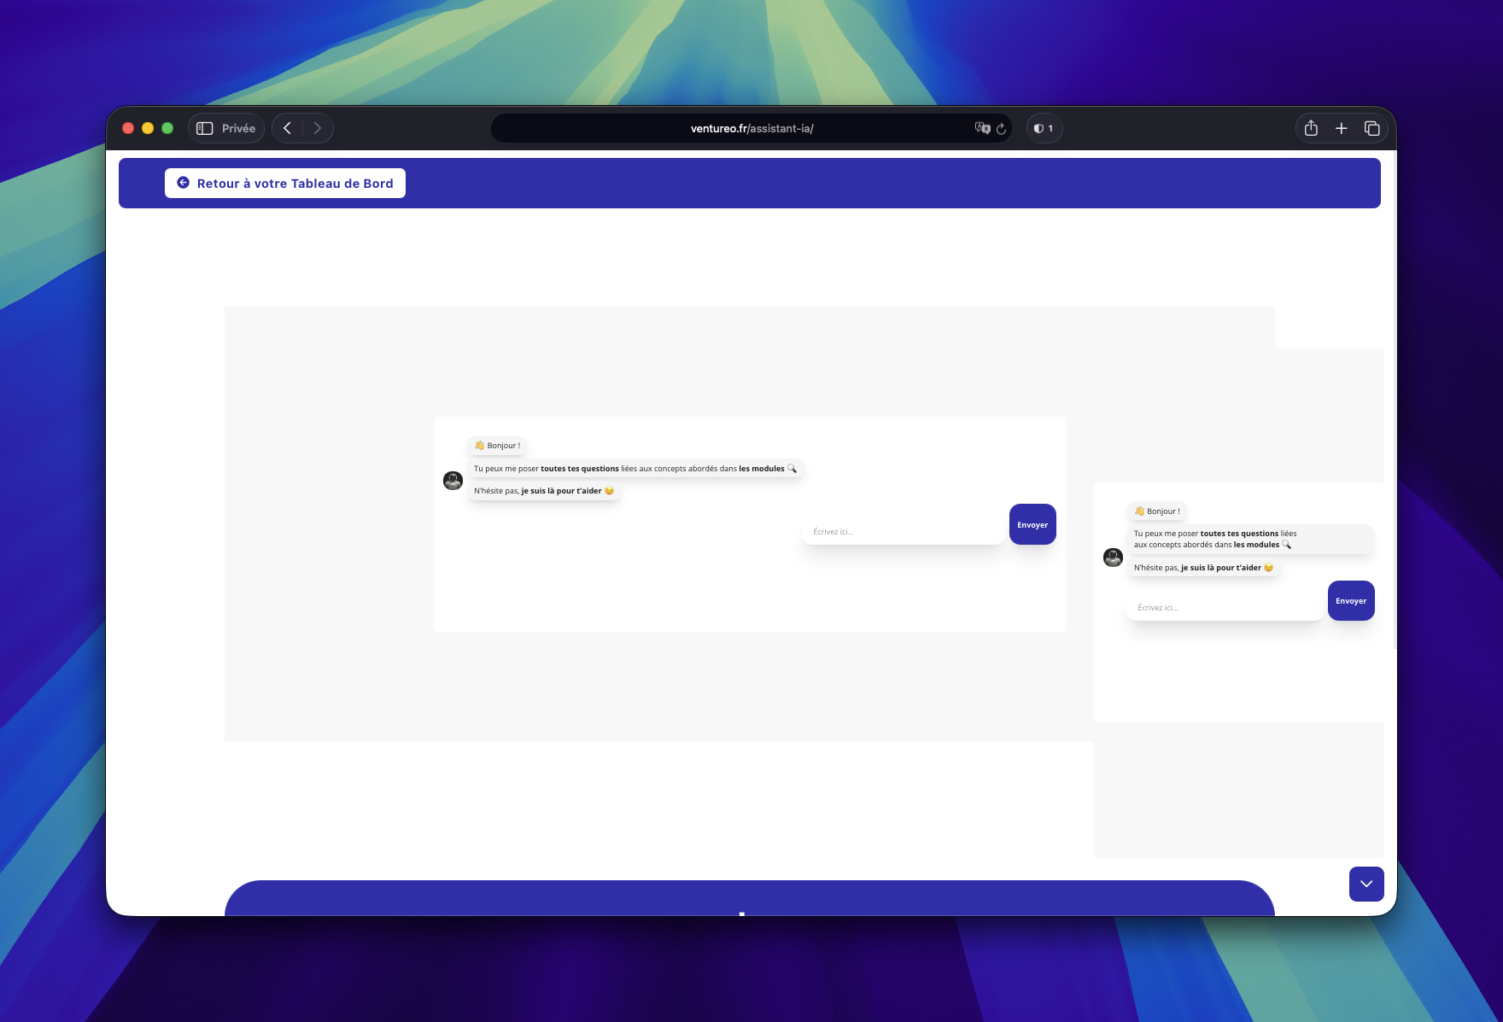Focus the right chat Écrivez ici field
Viewport: 1503px width, 1022px height.
coord(1225,607)
